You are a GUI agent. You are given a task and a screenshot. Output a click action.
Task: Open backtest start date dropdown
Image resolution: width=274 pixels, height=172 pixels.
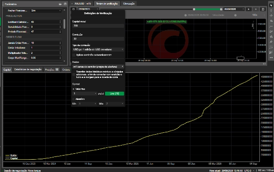pos(88,9)
